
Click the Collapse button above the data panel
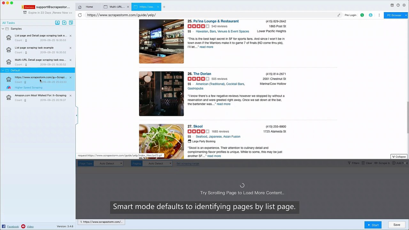[399, 157]
